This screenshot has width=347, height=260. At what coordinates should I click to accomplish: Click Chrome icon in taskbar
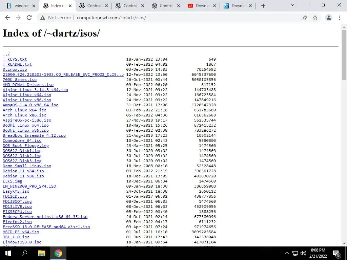(x=58, y=253)
